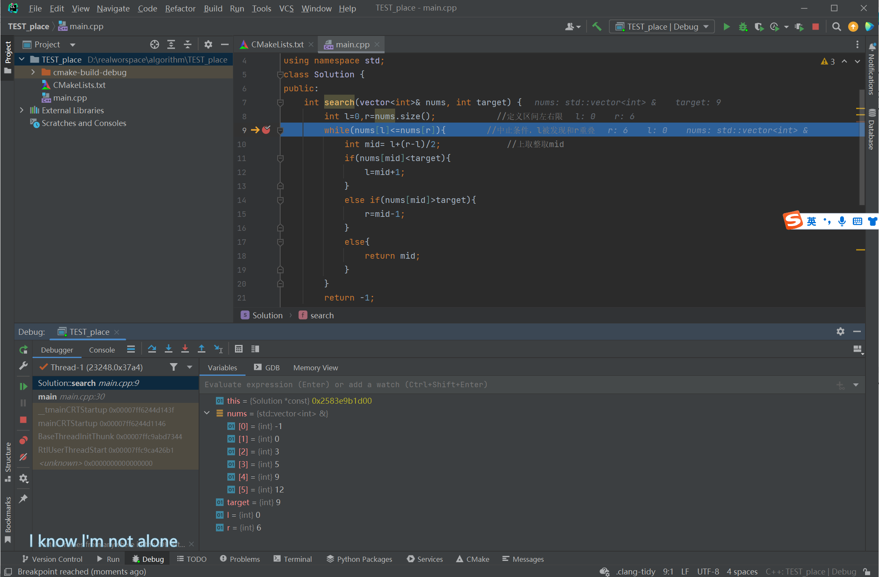This screenshot has height=577, width=879.
Task: Open thread selector dropdown arrow
Action: pyautogui.click(x=190, y=367)
